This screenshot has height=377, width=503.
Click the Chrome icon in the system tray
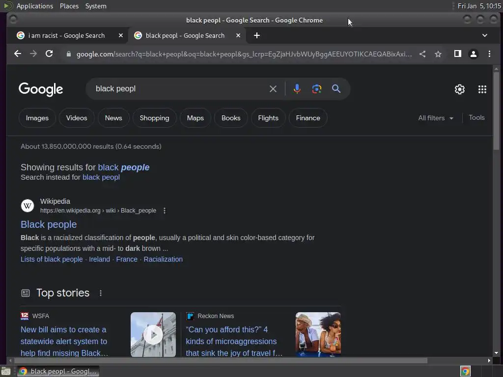tap(465, 371)
